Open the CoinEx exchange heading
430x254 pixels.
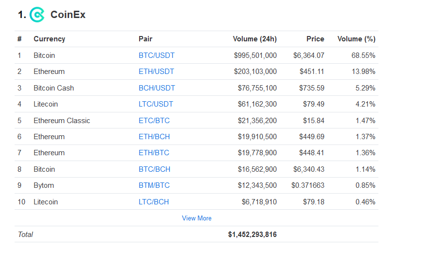click(x=68, y=15)
